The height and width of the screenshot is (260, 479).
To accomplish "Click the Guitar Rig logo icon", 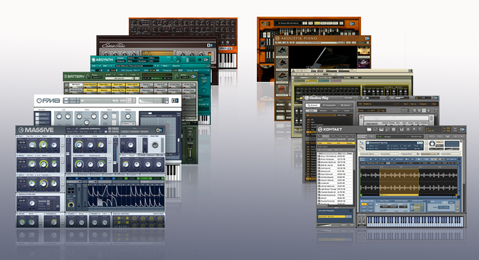I will click(307, 98).
